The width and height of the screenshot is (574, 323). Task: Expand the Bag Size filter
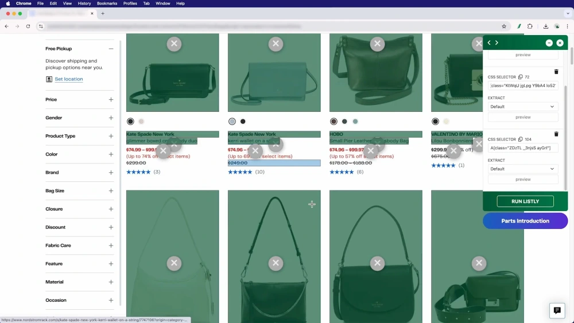pyautogui.click(x=111, y=191)
